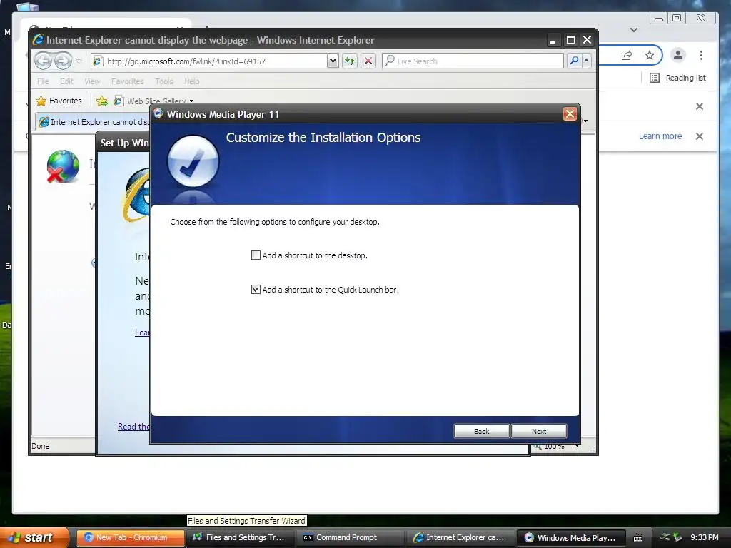Open the Chromium three-dot menu
This screenshot has height=548, width=731.
(x=701, y=56)
